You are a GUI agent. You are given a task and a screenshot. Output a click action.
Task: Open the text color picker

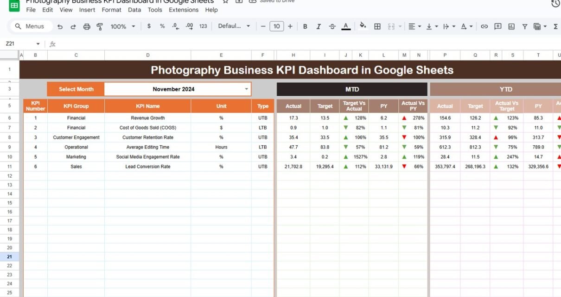[346, 26]
